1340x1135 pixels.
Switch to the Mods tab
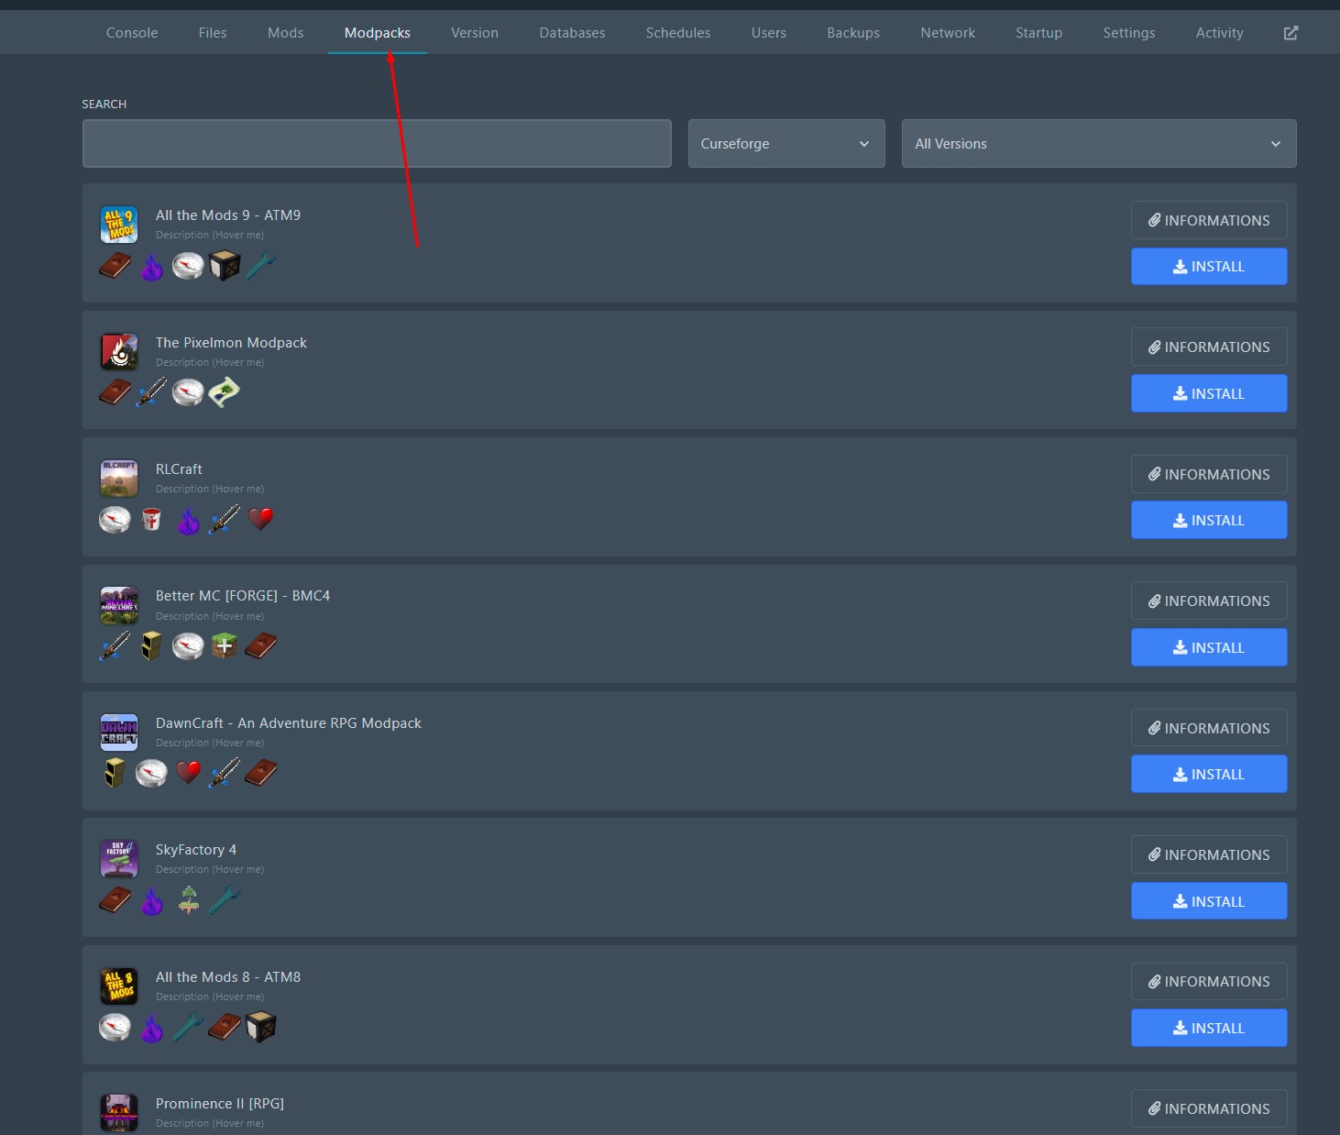coord(286,33)
